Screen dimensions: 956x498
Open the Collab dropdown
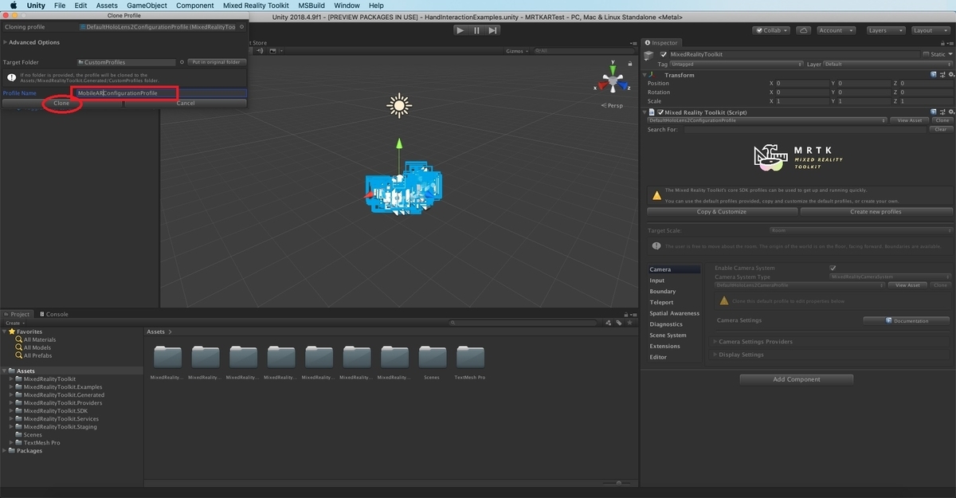772,30
